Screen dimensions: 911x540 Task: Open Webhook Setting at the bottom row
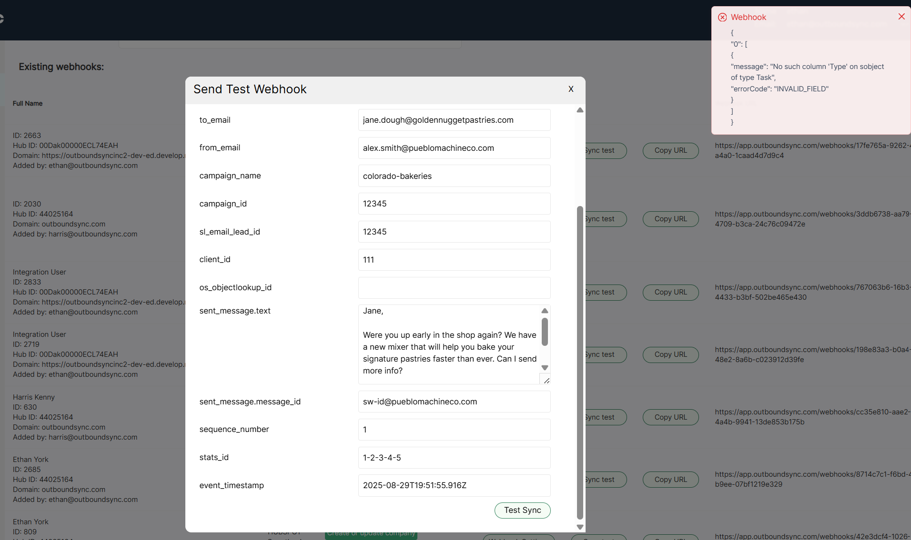point(518,538)
